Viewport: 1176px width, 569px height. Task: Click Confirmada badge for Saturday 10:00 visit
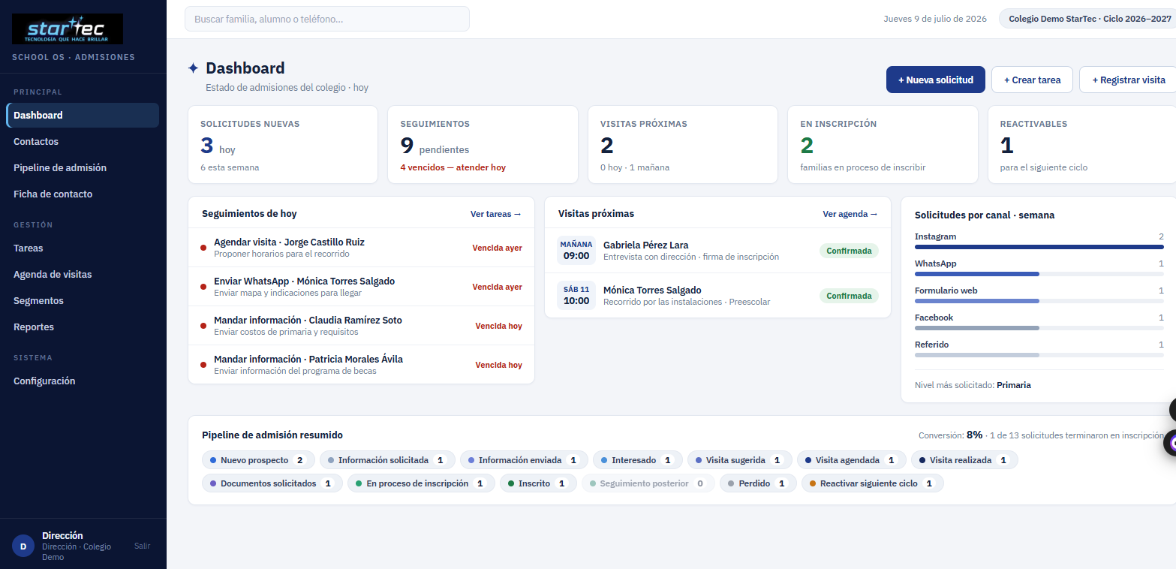849,296
